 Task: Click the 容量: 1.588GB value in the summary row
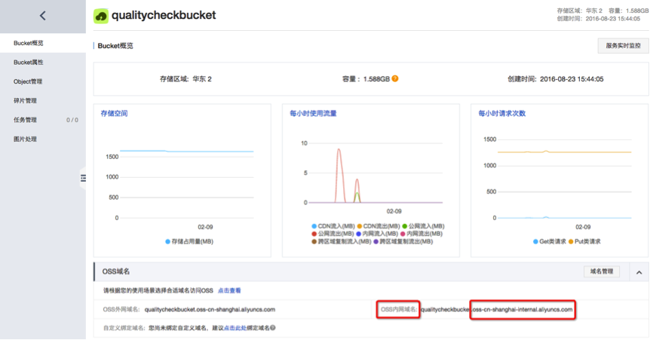(366, 78)
